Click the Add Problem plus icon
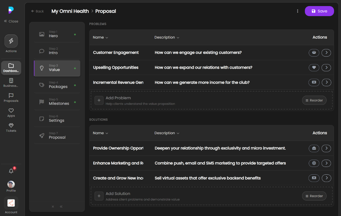 click(x=99, y=100)
